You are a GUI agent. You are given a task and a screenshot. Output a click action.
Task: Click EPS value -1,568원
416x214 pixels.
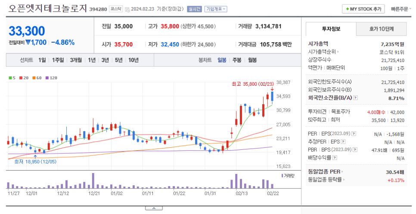coord(395,134)
